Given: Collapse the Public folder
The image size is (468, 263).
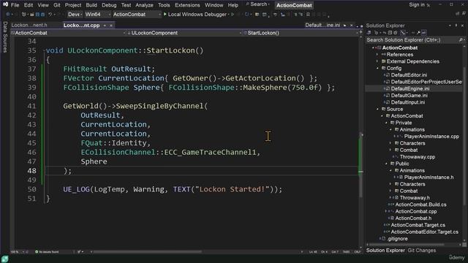Looking at the screenshot, I should coord(386,164).
